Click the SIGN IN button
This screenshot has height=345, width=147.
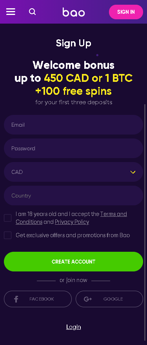(126, 12)
